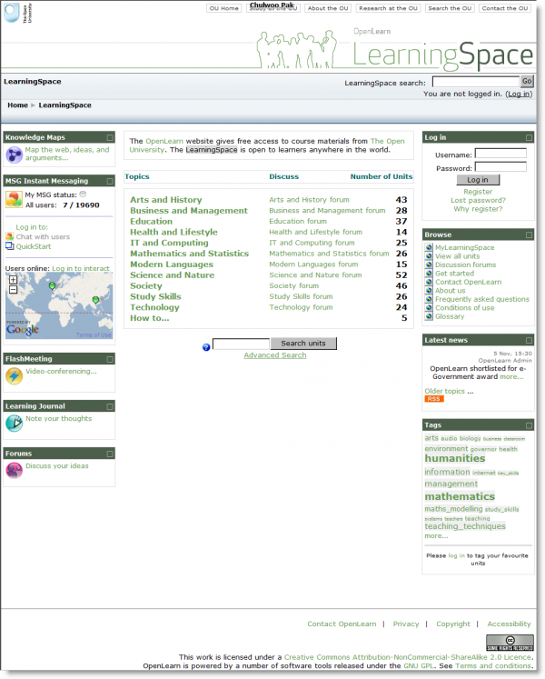Viewport: 545px width, 679px height.
Task: Open the Register link
Action: (478, 192)
